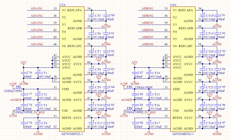Click the ADBIN2 net label
Image resolution: width=231 pixels, height=140 pixels.
(x=147, y=16)
